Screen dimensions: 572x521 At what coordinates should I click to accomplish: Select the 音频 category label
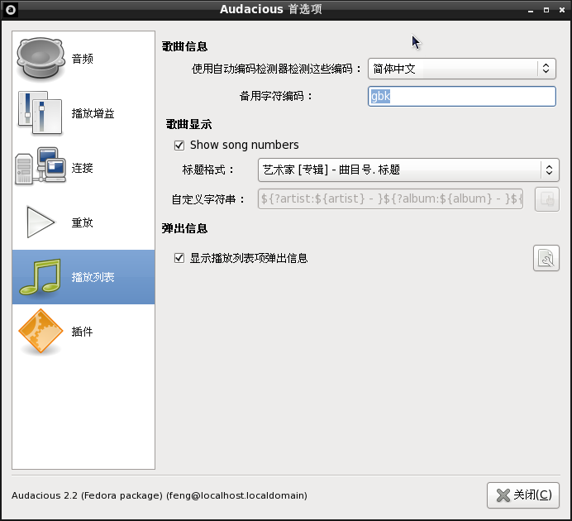coord(83,59)
